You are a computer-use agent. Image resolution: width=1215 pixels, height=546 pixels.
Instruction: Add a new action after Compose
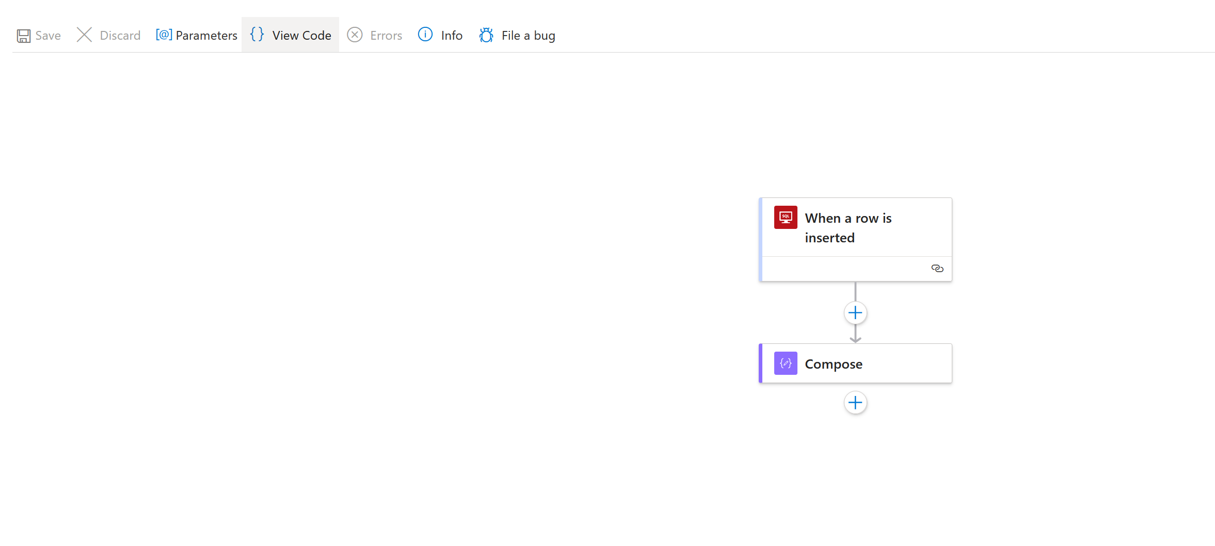[x=855, y=403]
